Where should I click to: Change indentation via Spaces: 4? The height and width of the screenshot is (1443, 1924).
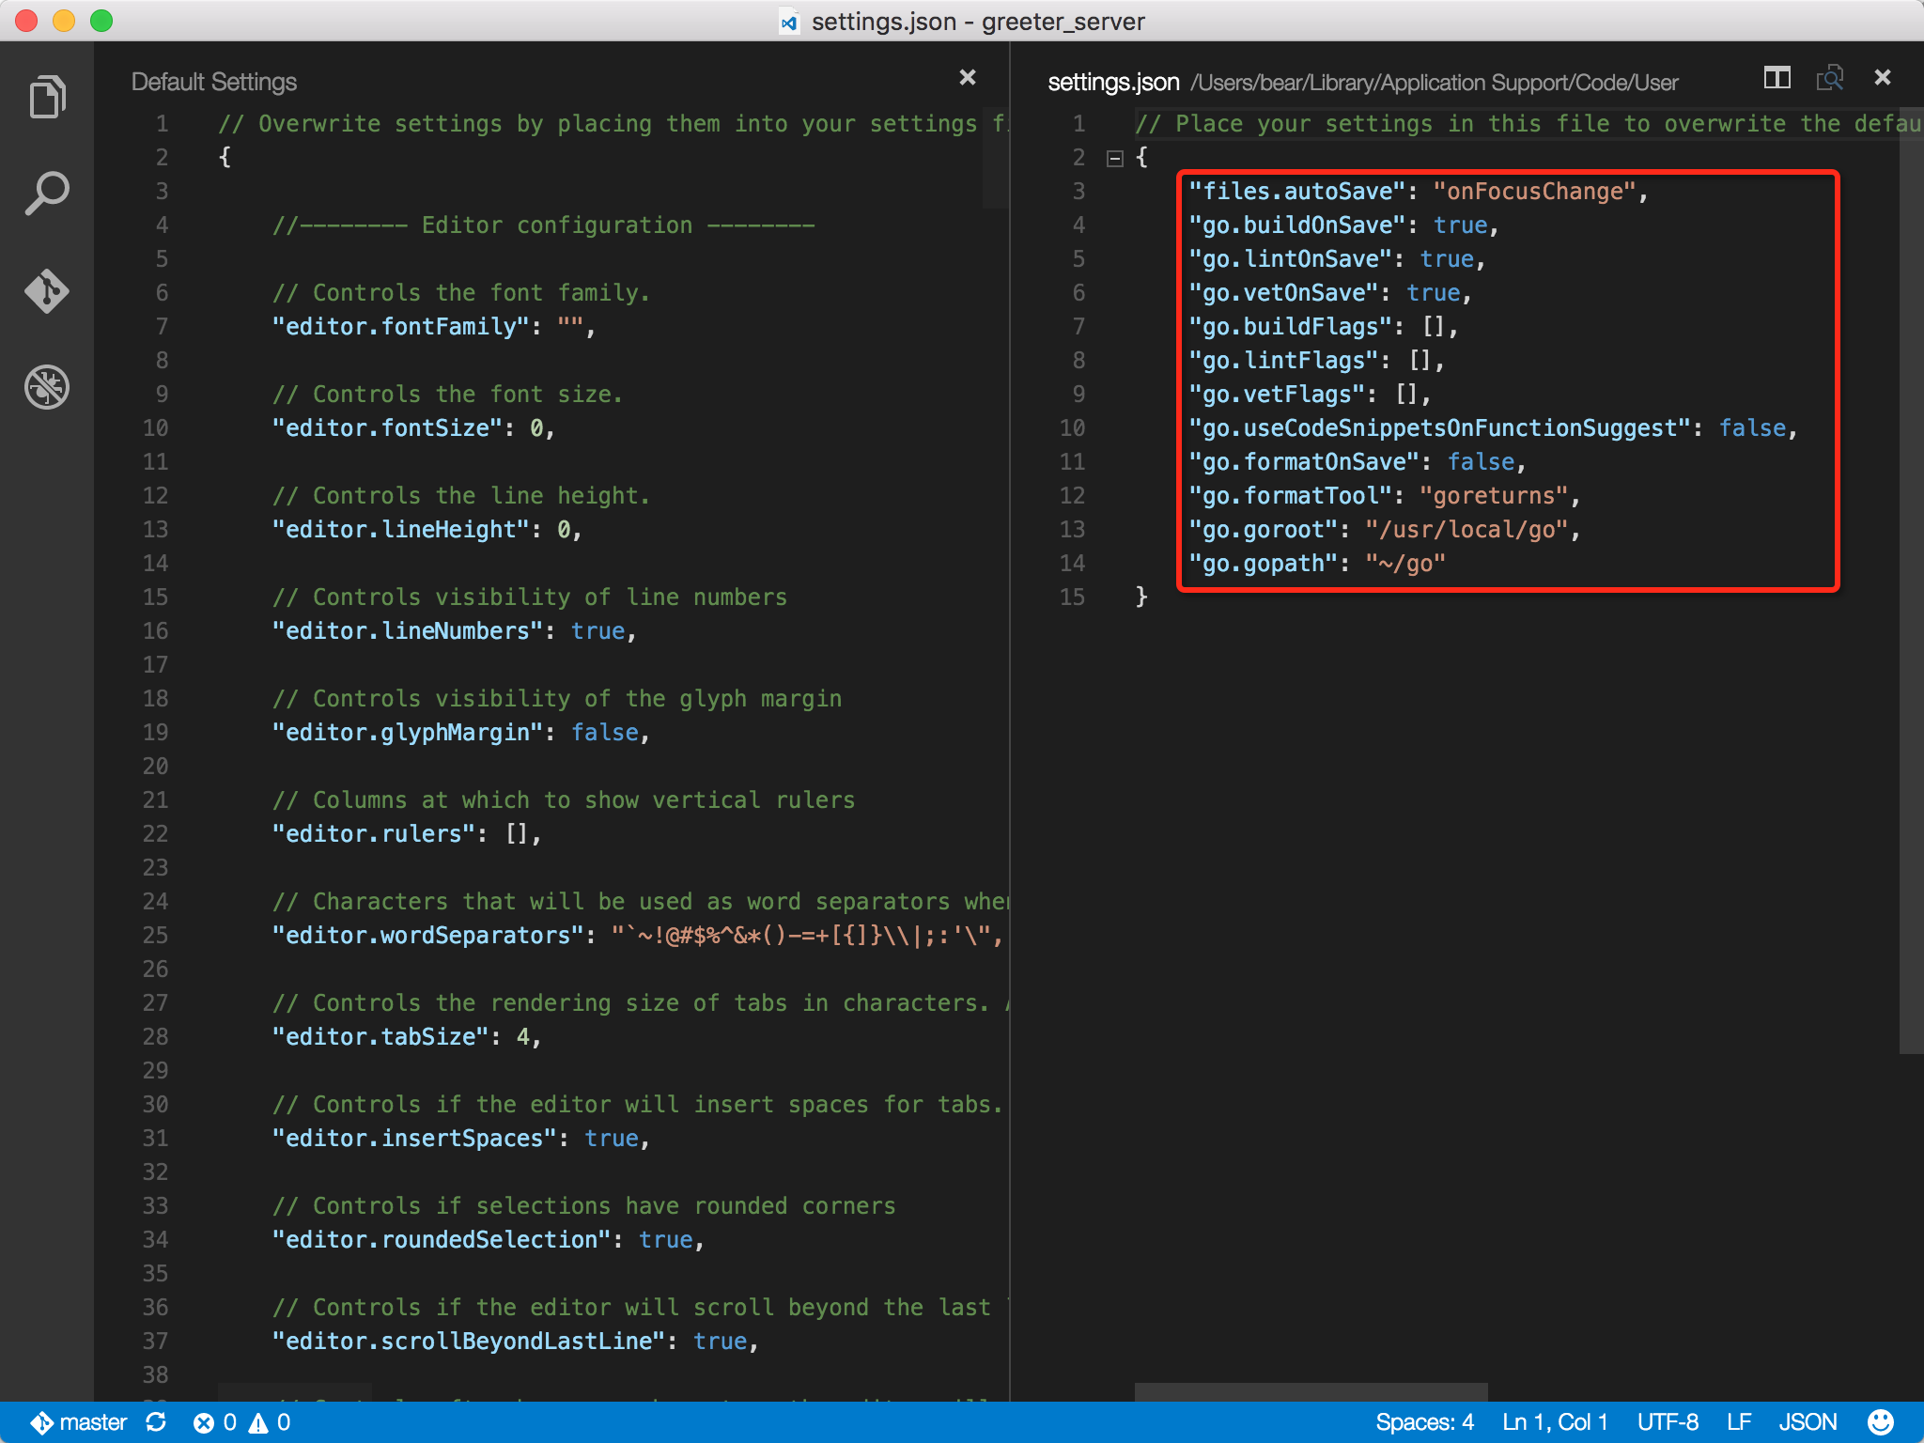1424,1422
